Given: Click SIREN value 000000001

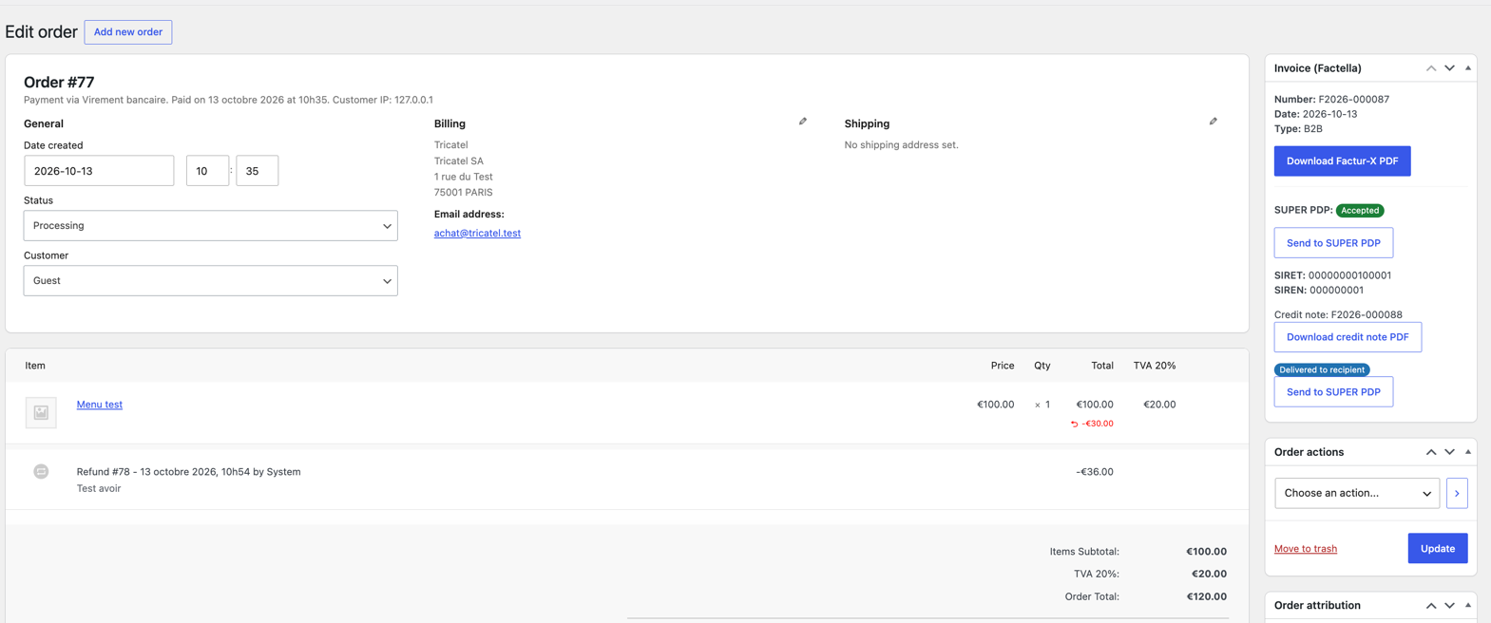Looking at the screenshot, I should (x=1336, y=291).
